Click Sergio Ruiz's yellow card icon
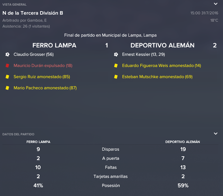This screenshot has height=196, width=223. 7,77
